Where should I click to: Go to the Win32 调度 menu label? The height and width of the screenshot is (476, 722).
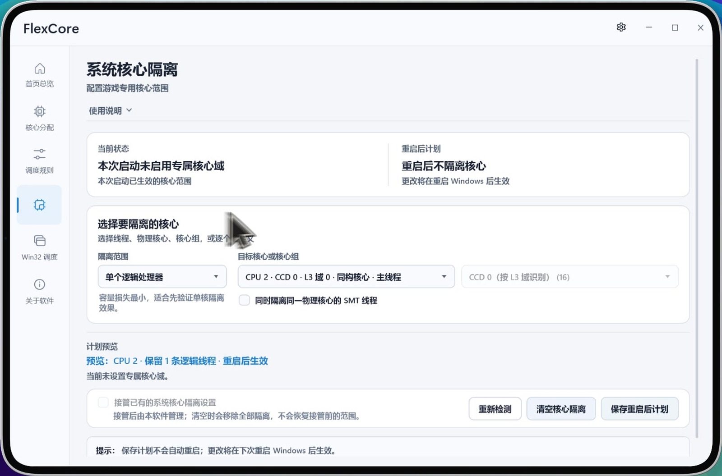(40, 257)
